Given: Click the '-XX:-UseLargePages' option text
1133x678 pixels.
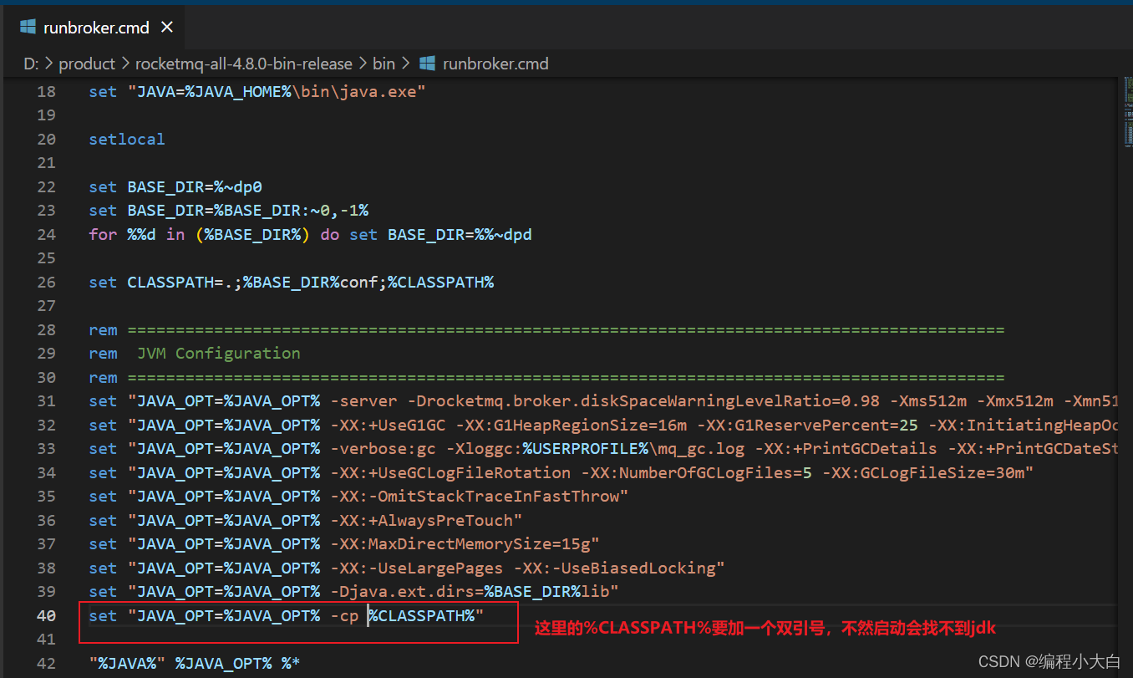Looking at the screenshot, I should click(416, 568).
